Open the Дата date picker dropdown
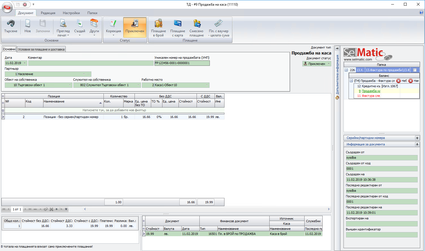 [25, 63]
